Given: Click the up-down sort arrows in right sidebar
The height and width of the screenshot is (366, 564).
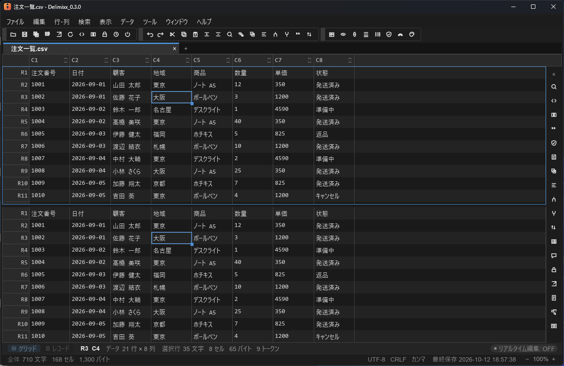Looking at the screenshot, I should coord(554,227).
